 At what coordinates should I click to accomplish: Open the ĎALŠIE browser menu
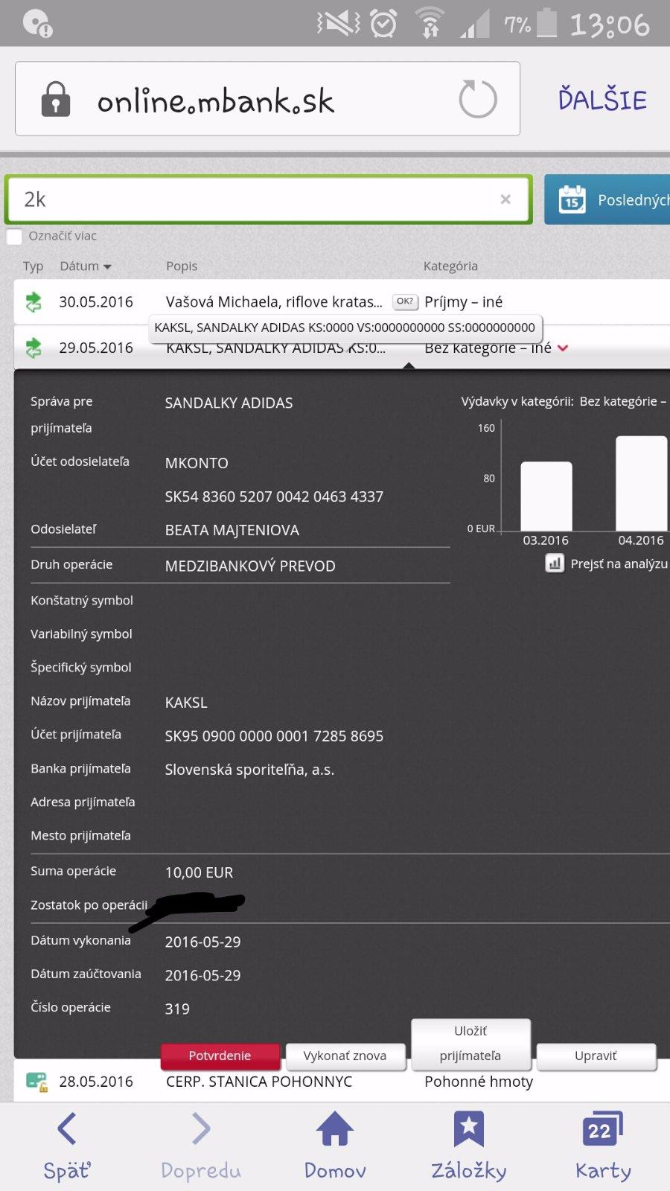tap(602, 99)
